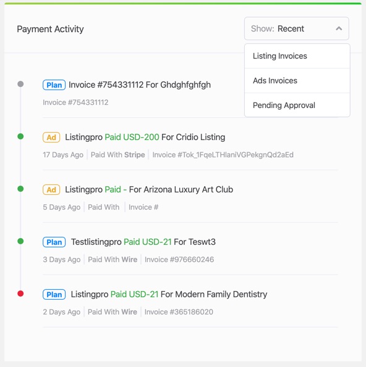Open the Arizona Luxury Art Club payment entry
This screenshot has height=367, width=366.
(x=149, y=189)
